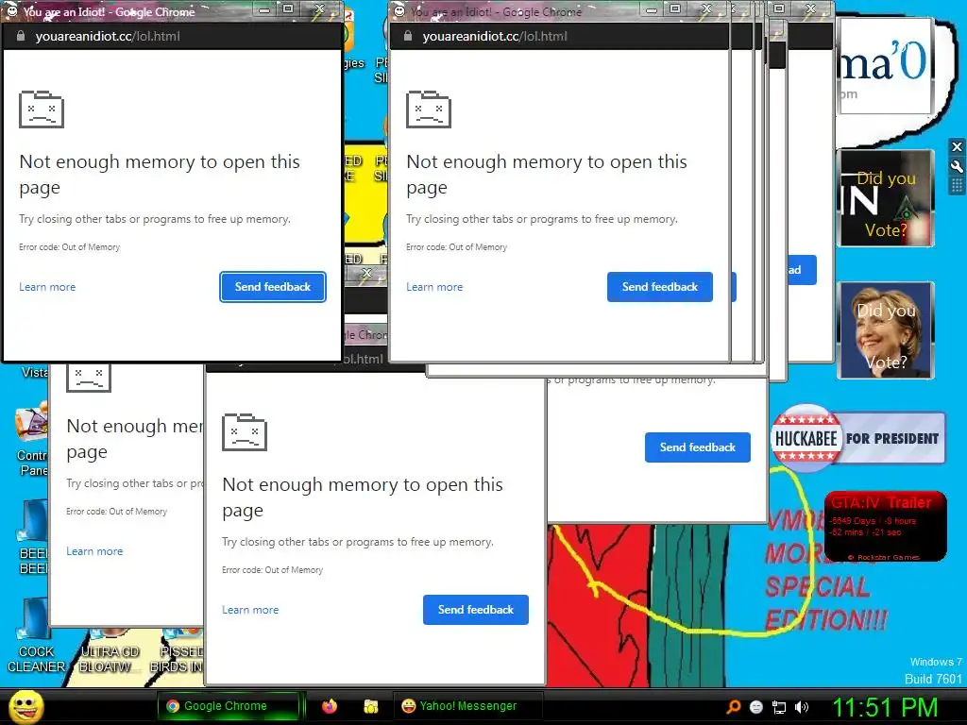The image size is (967, 725).
Task: Open the ULTRA CD BLOATW desktop icon
Action: pyautogui.click(x=110, y=651)
